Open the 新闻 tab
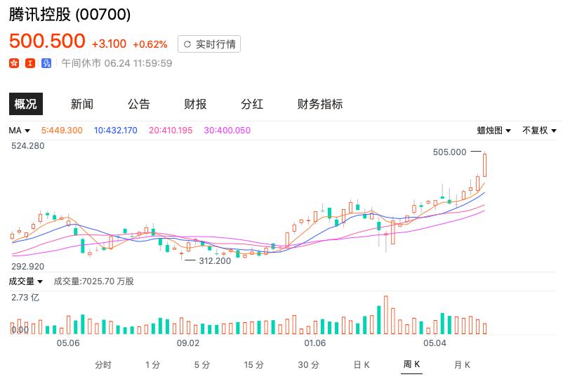 (82, 104)
